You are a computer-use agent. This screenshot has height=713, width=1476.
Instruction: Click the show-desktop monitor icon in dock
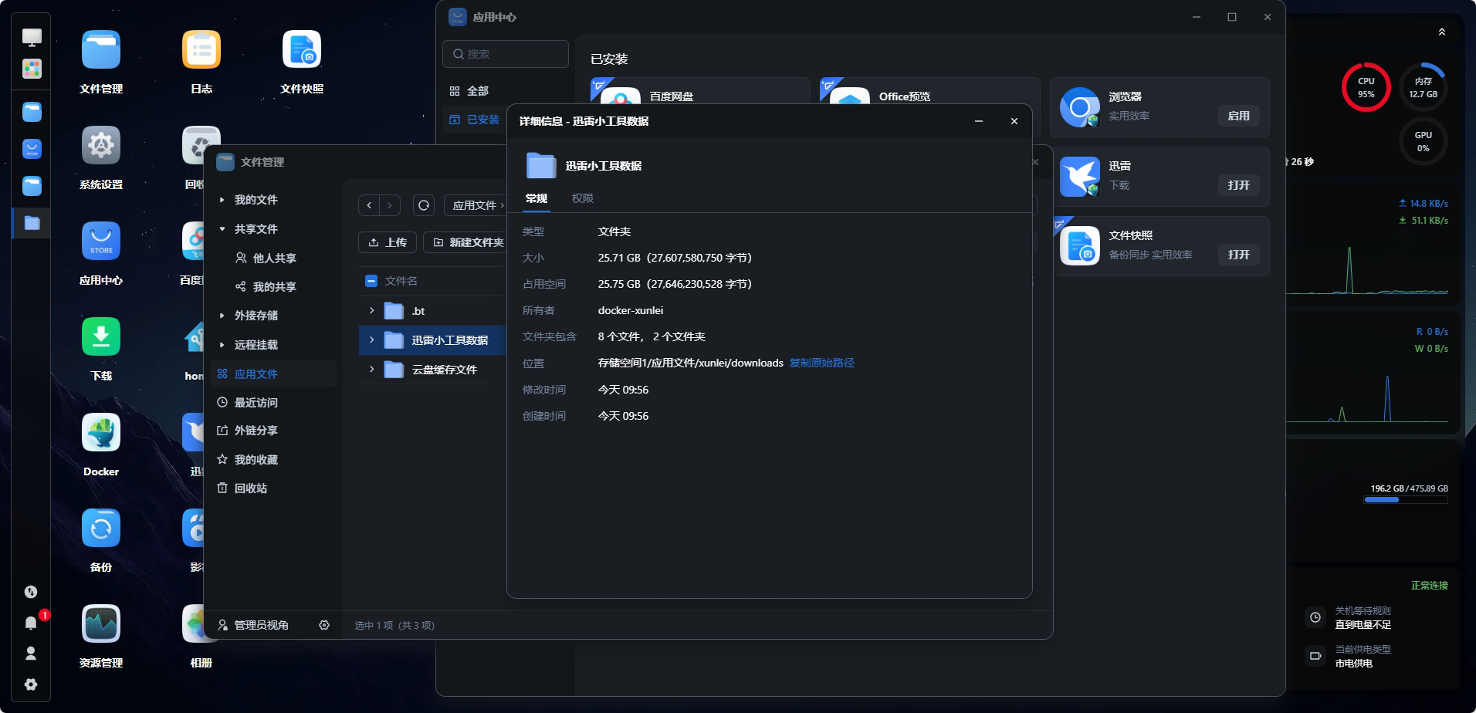(x=32, y=37)
